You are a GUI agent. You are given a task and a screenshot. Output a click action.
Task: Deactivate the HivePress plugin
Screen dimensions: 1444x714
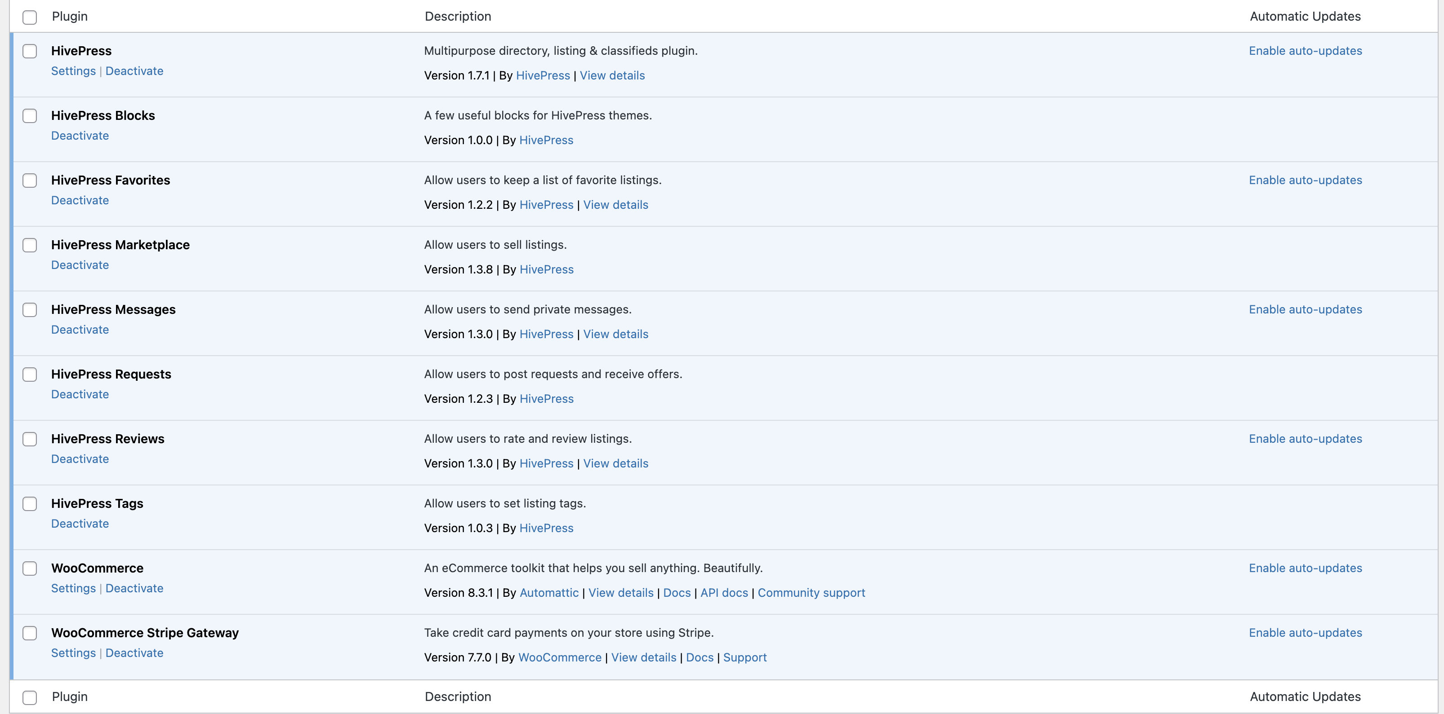[x=134, y=71]
